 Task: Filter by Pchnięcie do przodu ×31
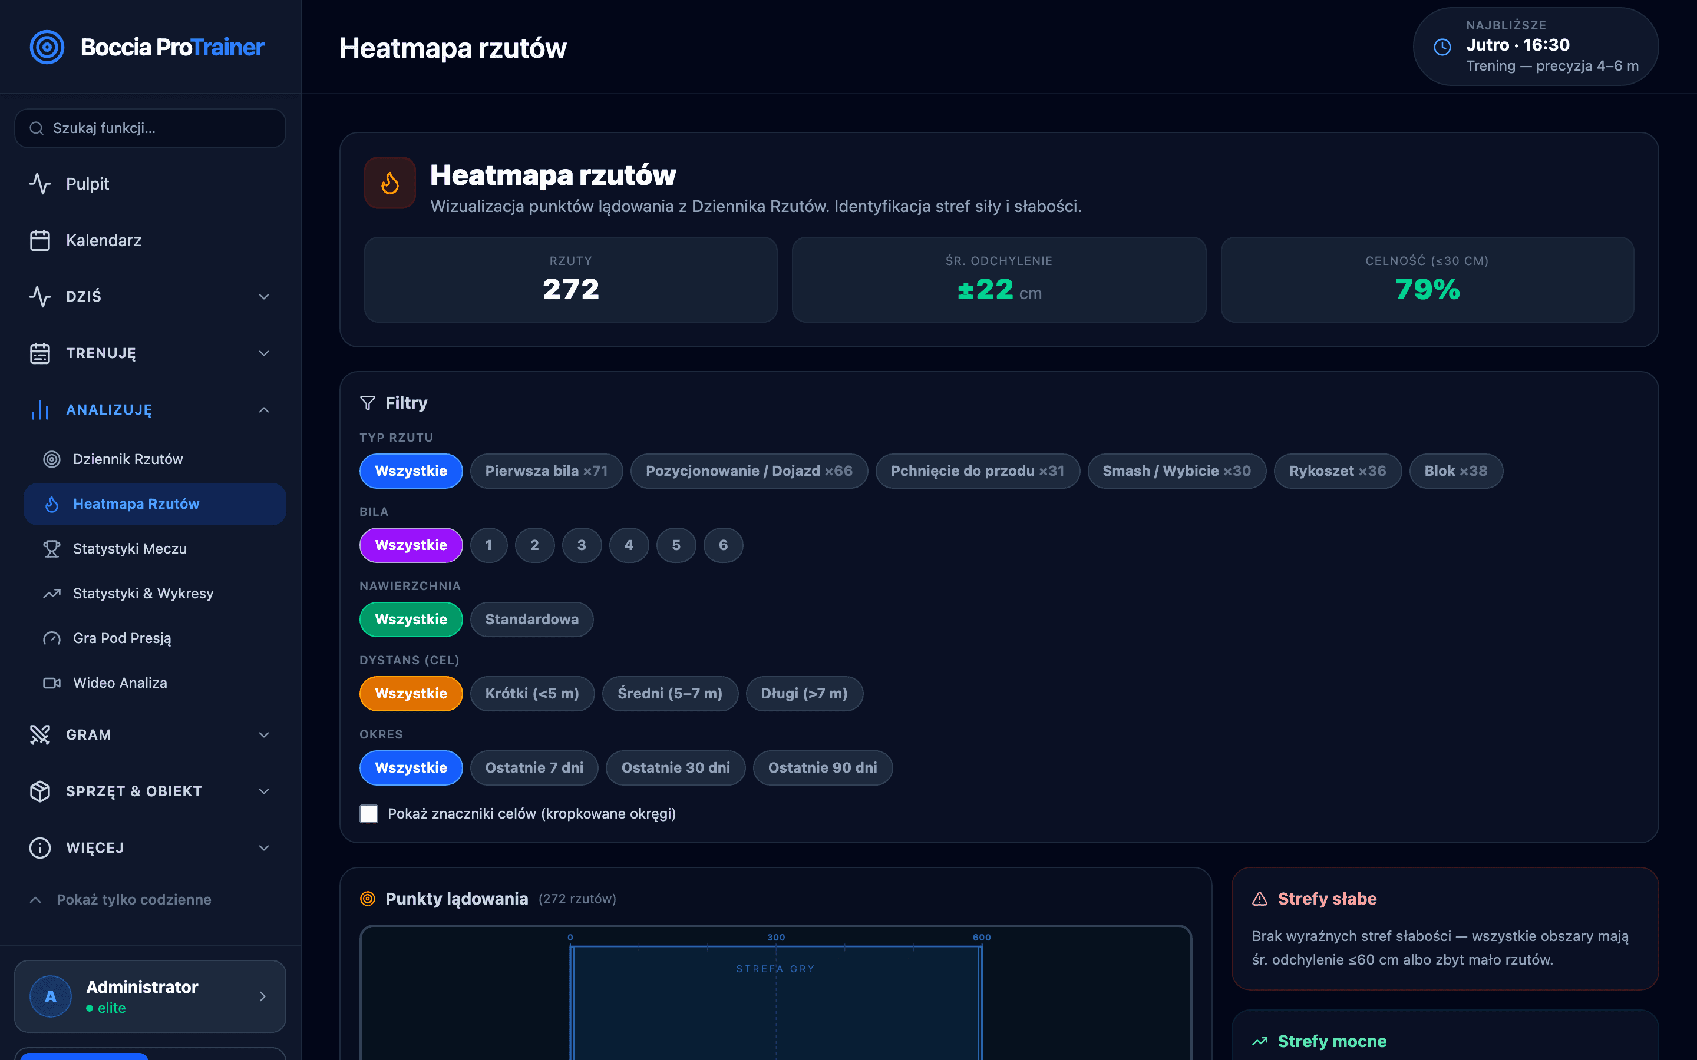click(x=978, y=471)
